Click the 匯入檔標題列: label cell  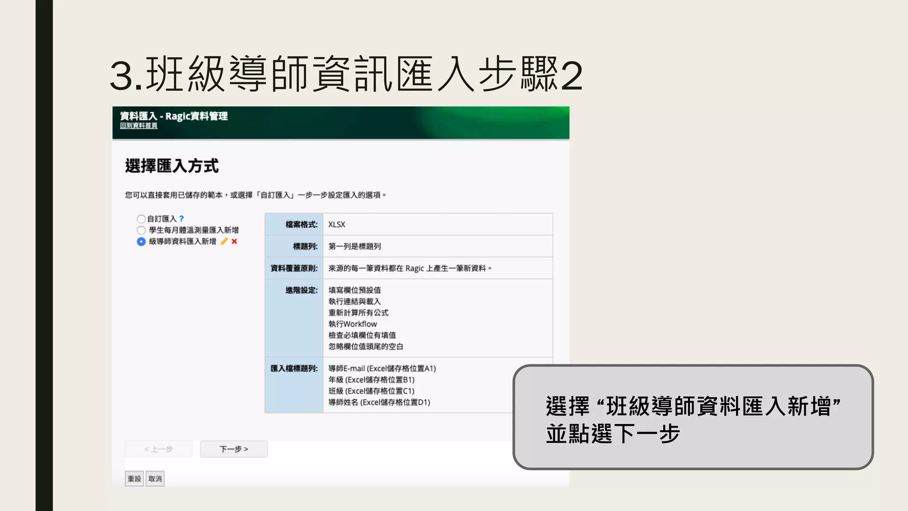click(x=294, y=385)
